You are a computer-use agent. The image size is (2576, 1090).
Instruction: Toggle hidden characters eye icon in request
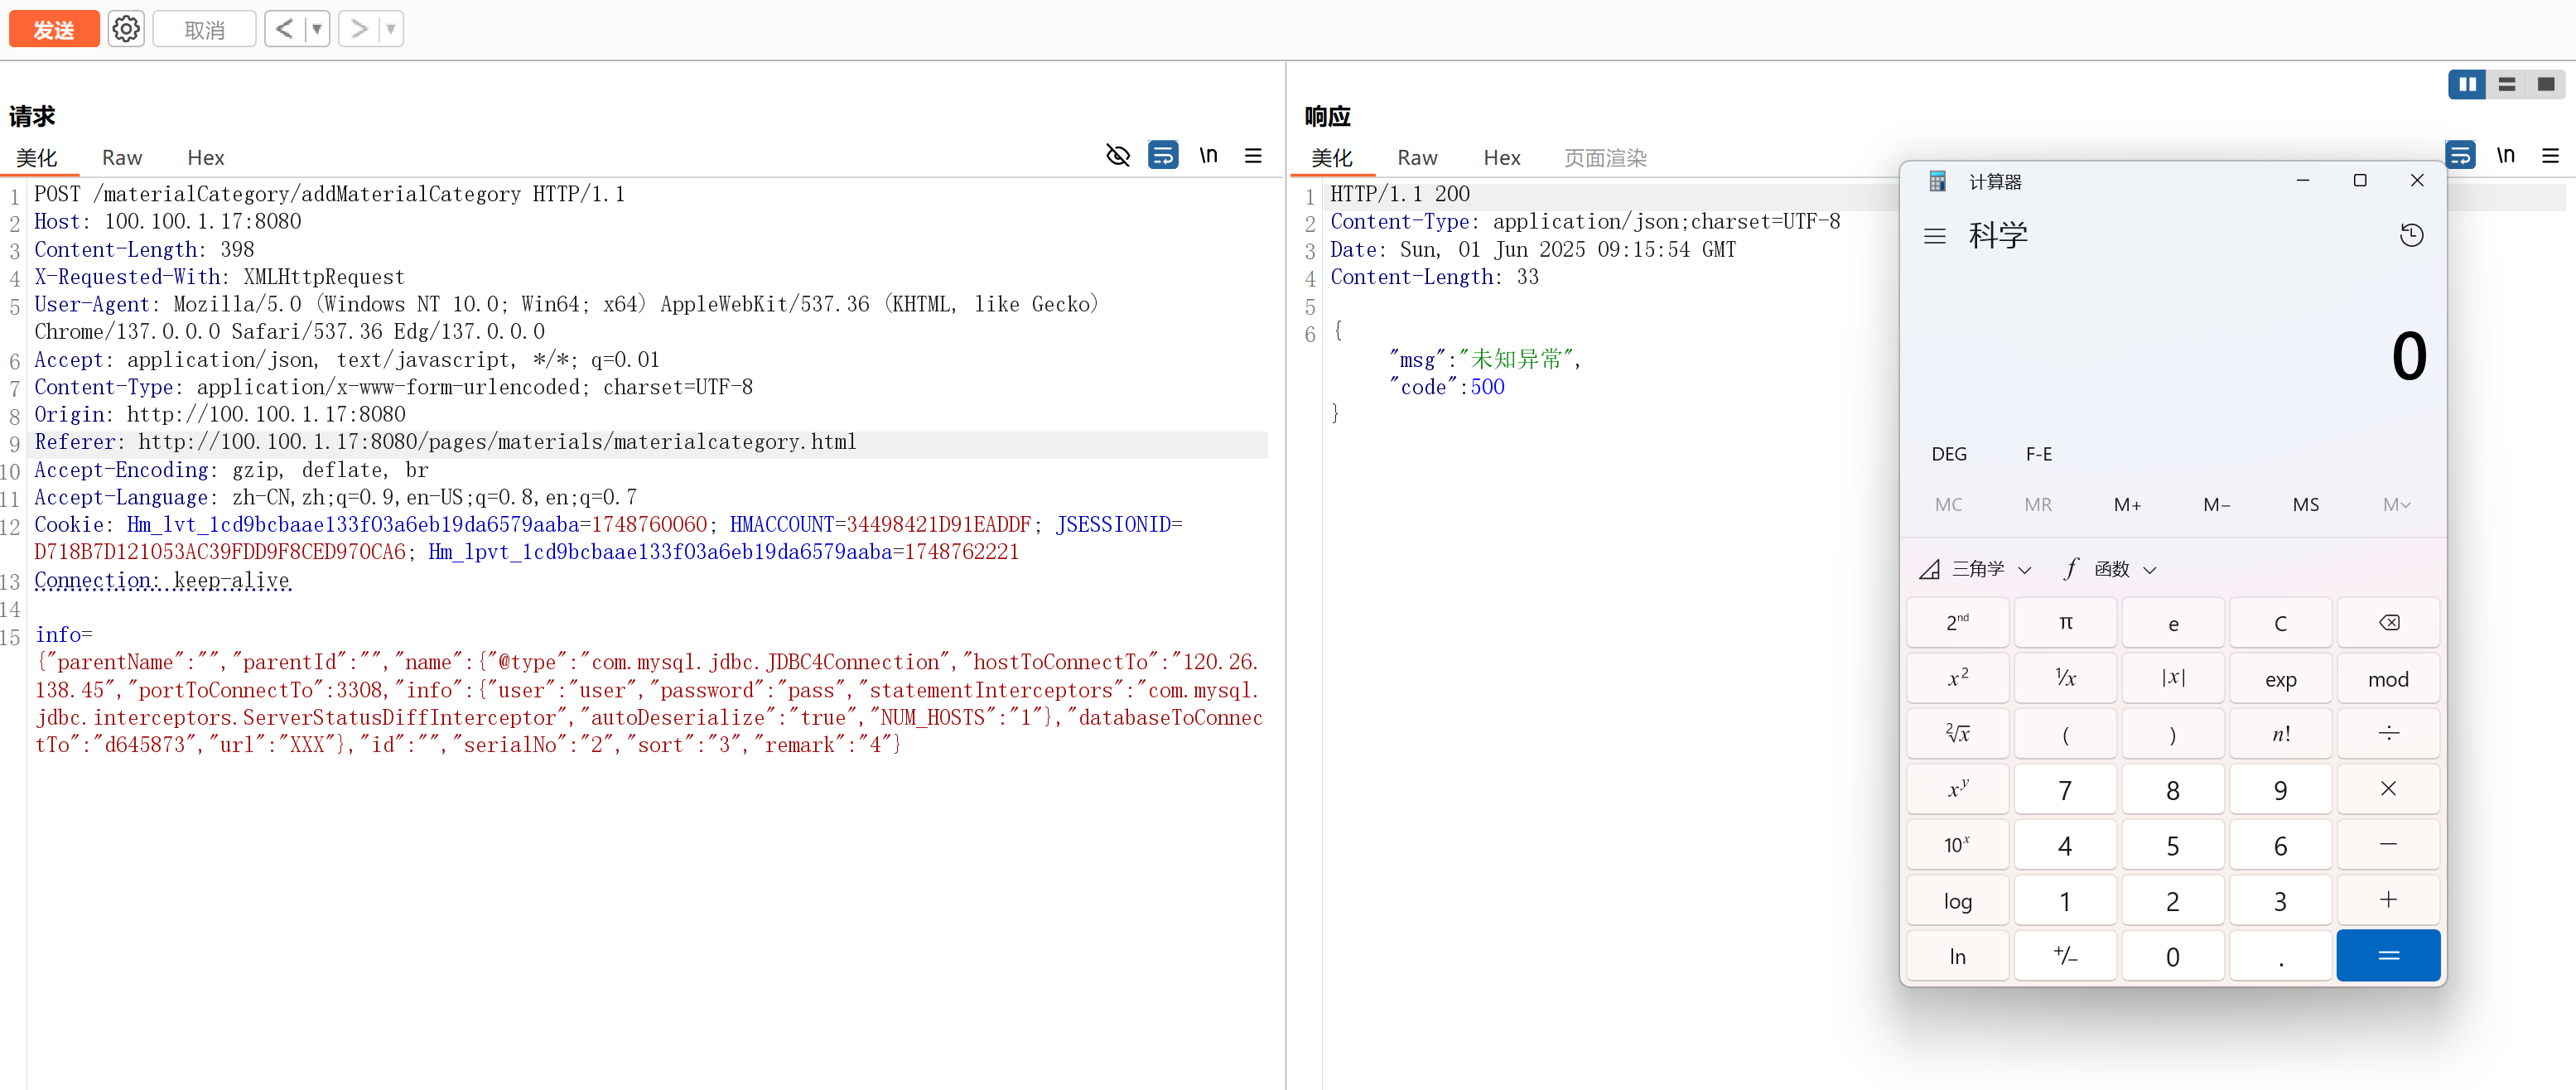tap(1118, 156)
